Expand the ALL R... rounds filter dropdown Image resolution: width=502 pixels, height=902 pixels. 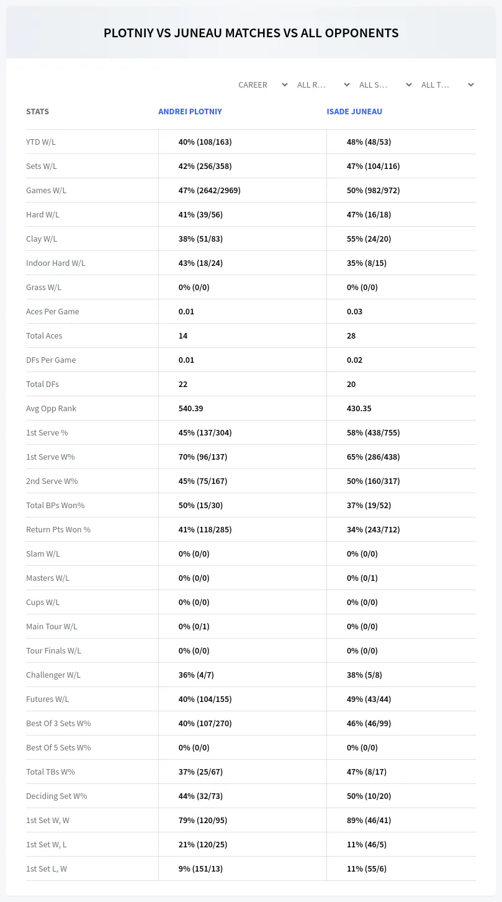pyautogui.click(x=323, y=84)
